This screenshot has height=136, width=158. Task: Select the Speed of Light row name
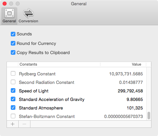point(34,91)
